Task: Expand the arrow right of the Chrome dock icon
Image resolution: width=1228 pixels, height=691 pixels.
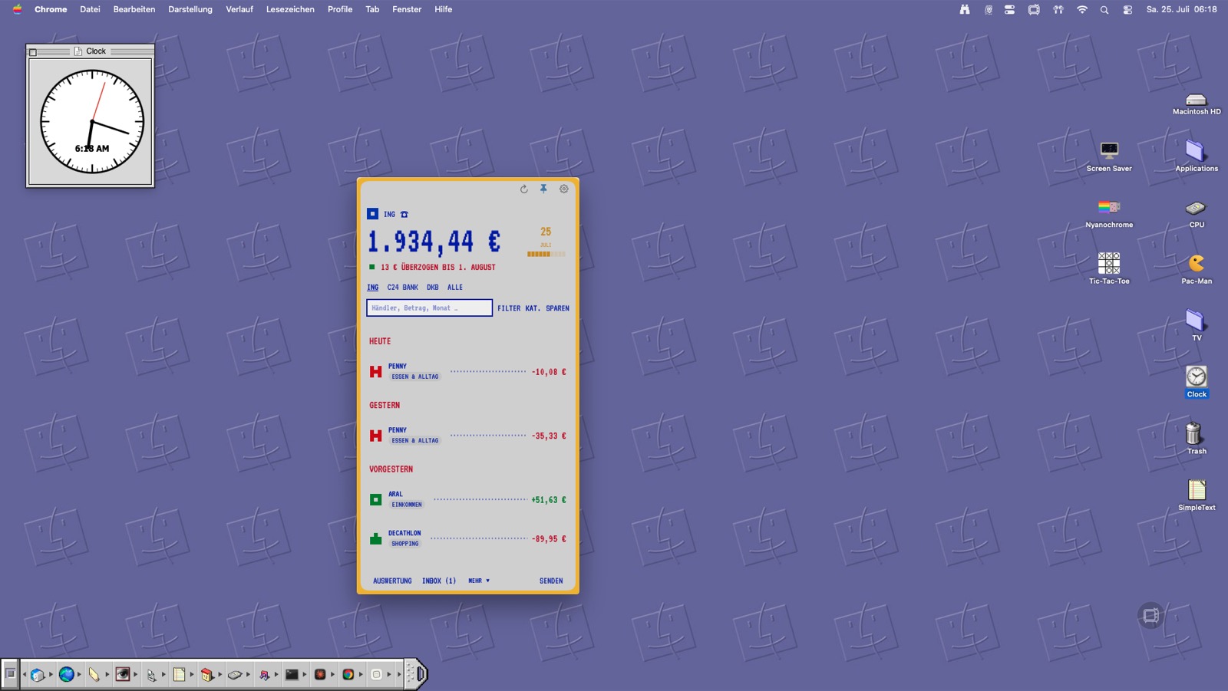Action: tap(360, 674)
